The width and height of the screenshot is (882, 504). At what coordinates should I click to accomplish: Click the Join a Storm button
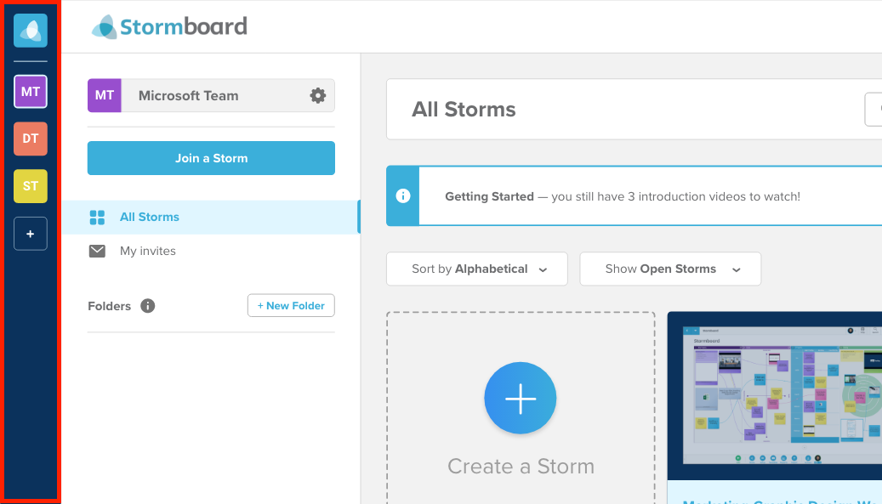[x=211, y=158]
